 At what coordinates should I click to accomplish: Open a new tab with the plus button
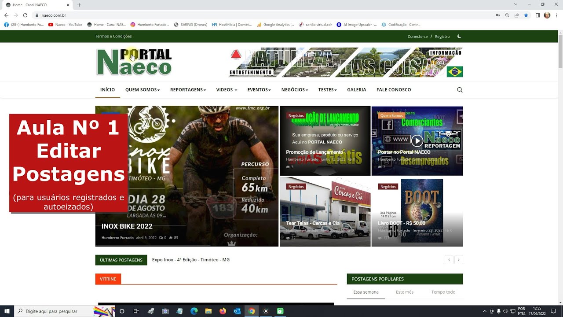[79, 5]
